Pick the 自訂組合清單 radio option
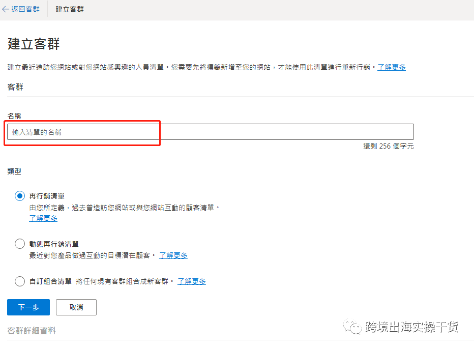The width and height of the screenshot is (474, 348). 20,281
